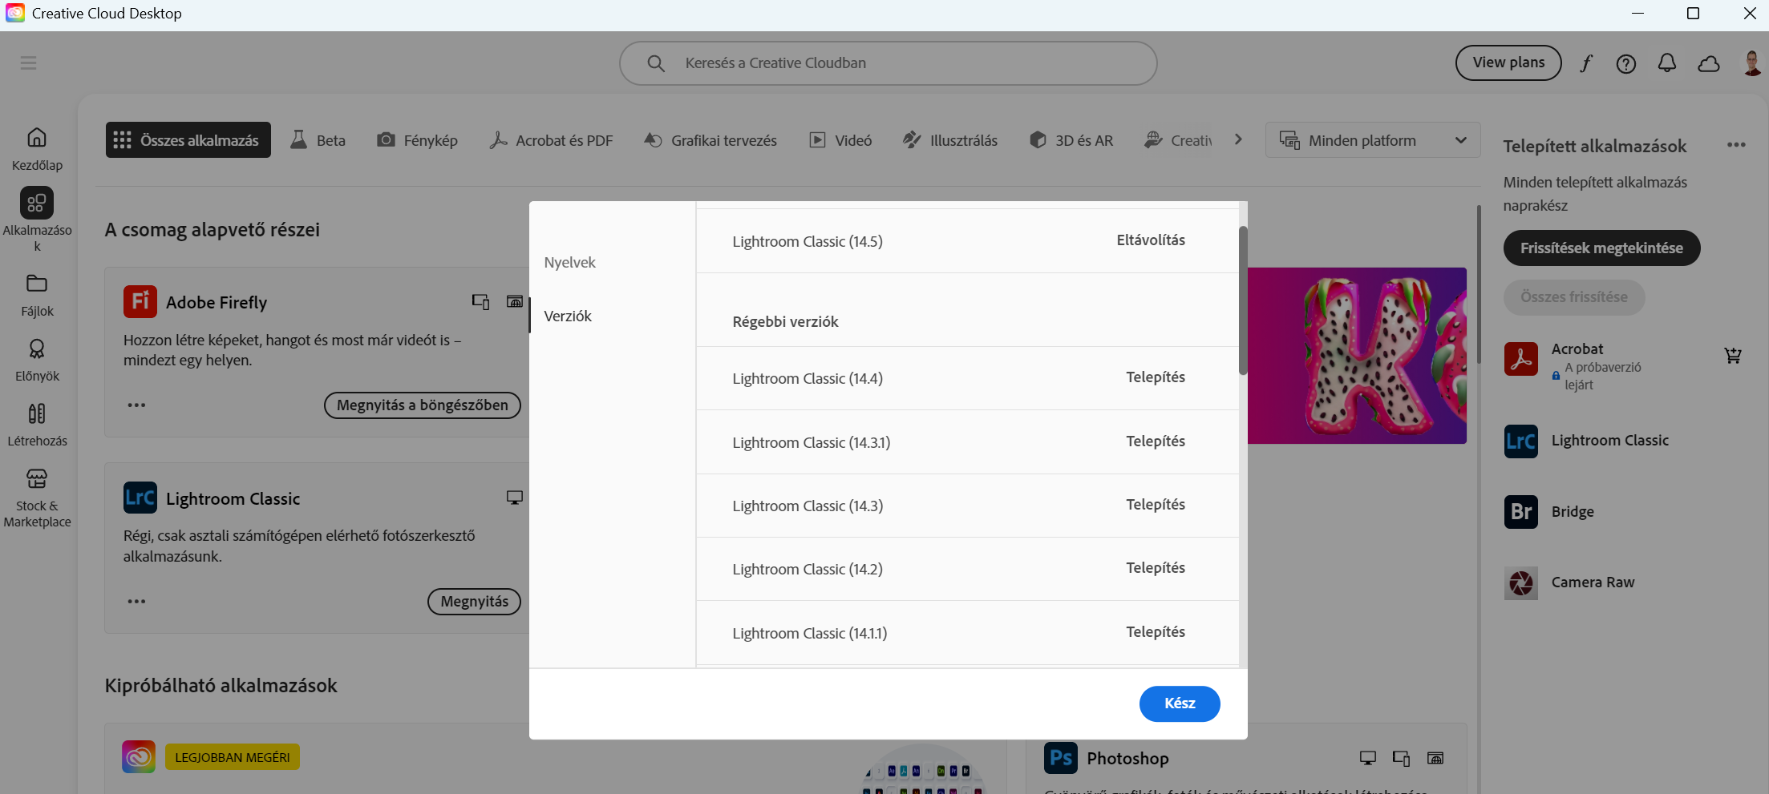Select Összes alkalmazás tab
1769x794 pixels.
coord(188,140)
